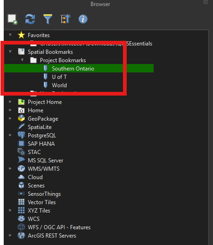The width and height of the screenshot is (213, 245).
Task: Click the U of T bookmark icon
Action: click(x=45, y=77)
